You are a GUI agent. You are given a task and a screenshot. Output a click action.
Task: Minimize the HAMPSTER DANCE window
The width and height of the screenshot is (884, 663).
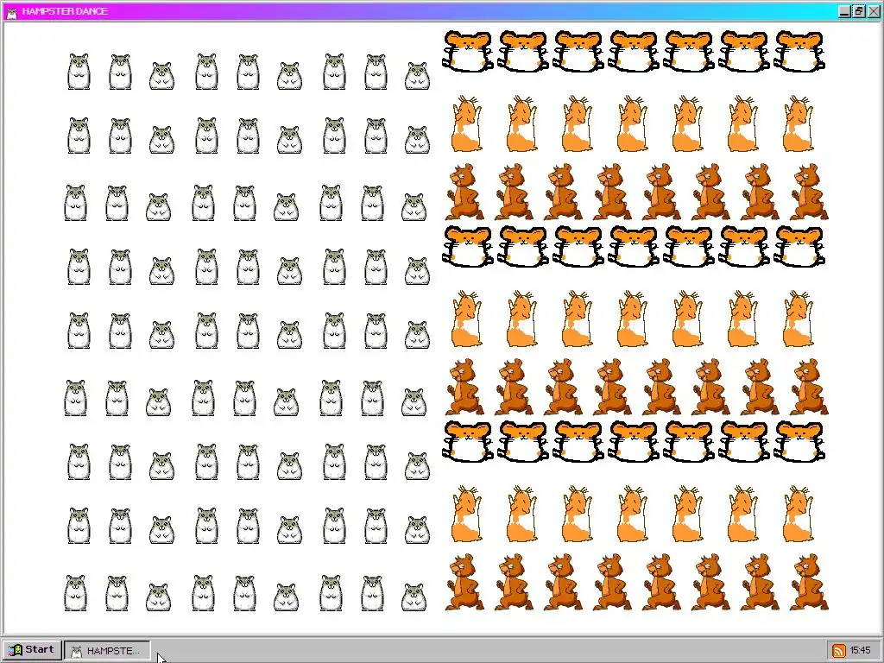click(844, 11)
